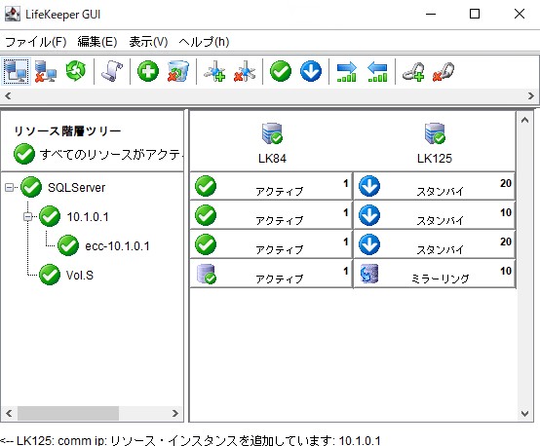Viewport: 540px width, 446px height.
Task: Maximize the LifeKeeper GUI window
Action: 475,14
